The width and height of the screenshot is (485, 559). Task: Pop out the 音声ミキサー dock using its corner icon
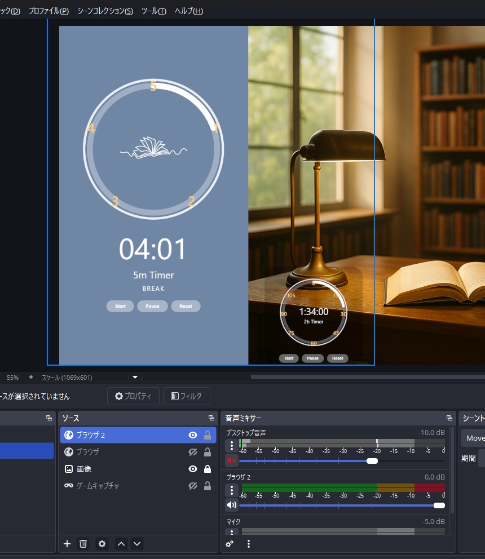pos(449,418)
